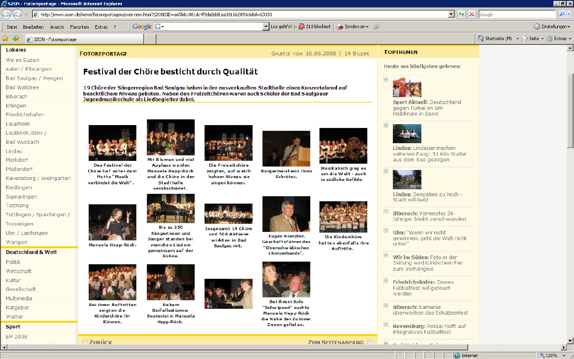
Task: Click the Zurück link below gallery
Action: (x=100, y=342)
